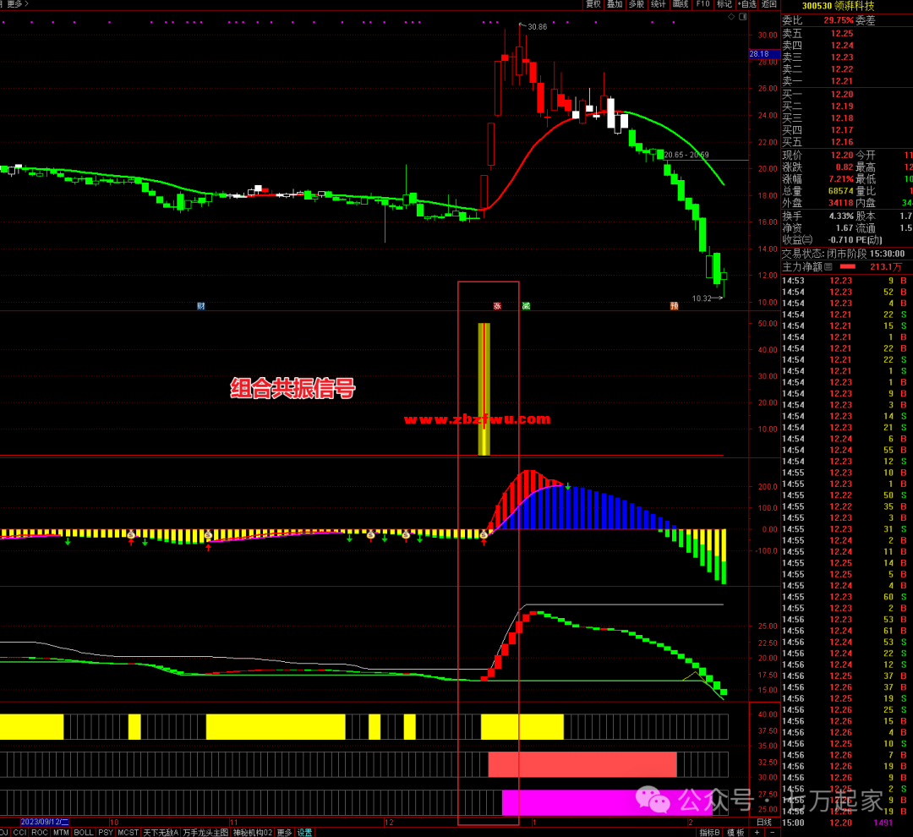Open the 统计 statistics tool
913x837 pixels.
click(x=658, y=4)
